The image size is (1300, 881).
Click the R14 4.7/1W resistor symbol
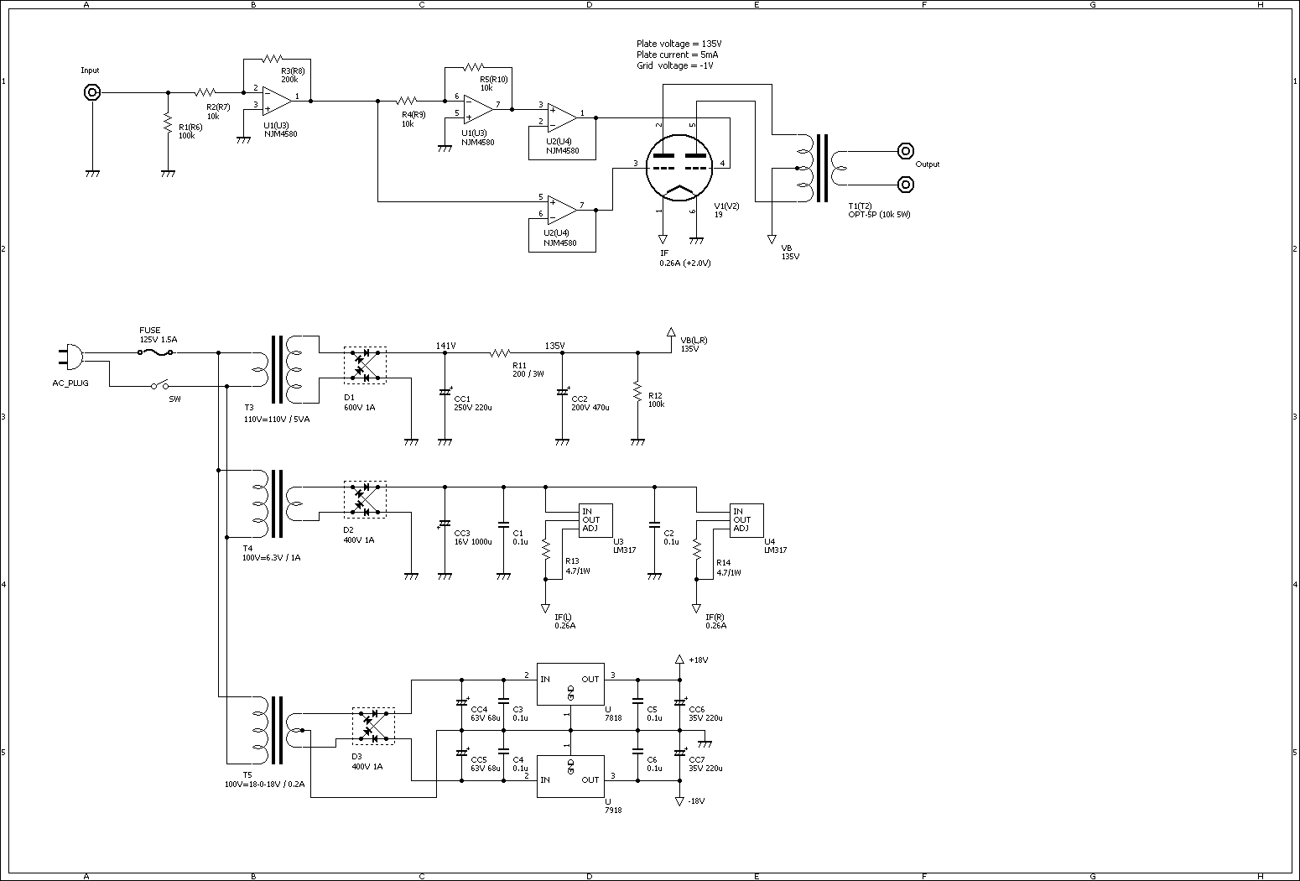point(696,550)
